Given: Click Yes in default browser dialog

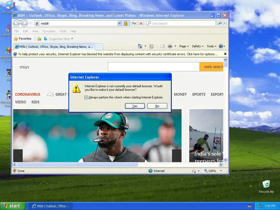Looking at the screenshot, I should [135, 106].
